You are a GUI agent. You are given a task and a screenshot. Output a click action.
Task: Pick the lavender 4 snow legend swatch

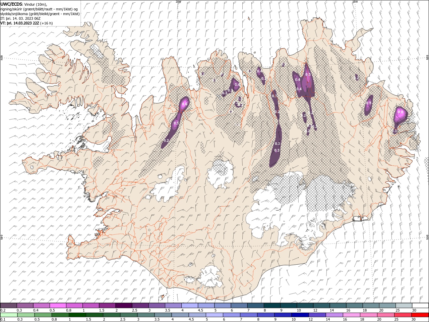189,306
